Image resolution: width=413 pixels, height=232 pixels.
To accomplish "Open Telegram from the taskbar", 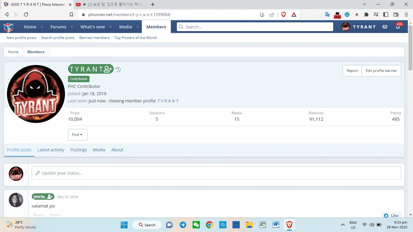I will 183,225.
